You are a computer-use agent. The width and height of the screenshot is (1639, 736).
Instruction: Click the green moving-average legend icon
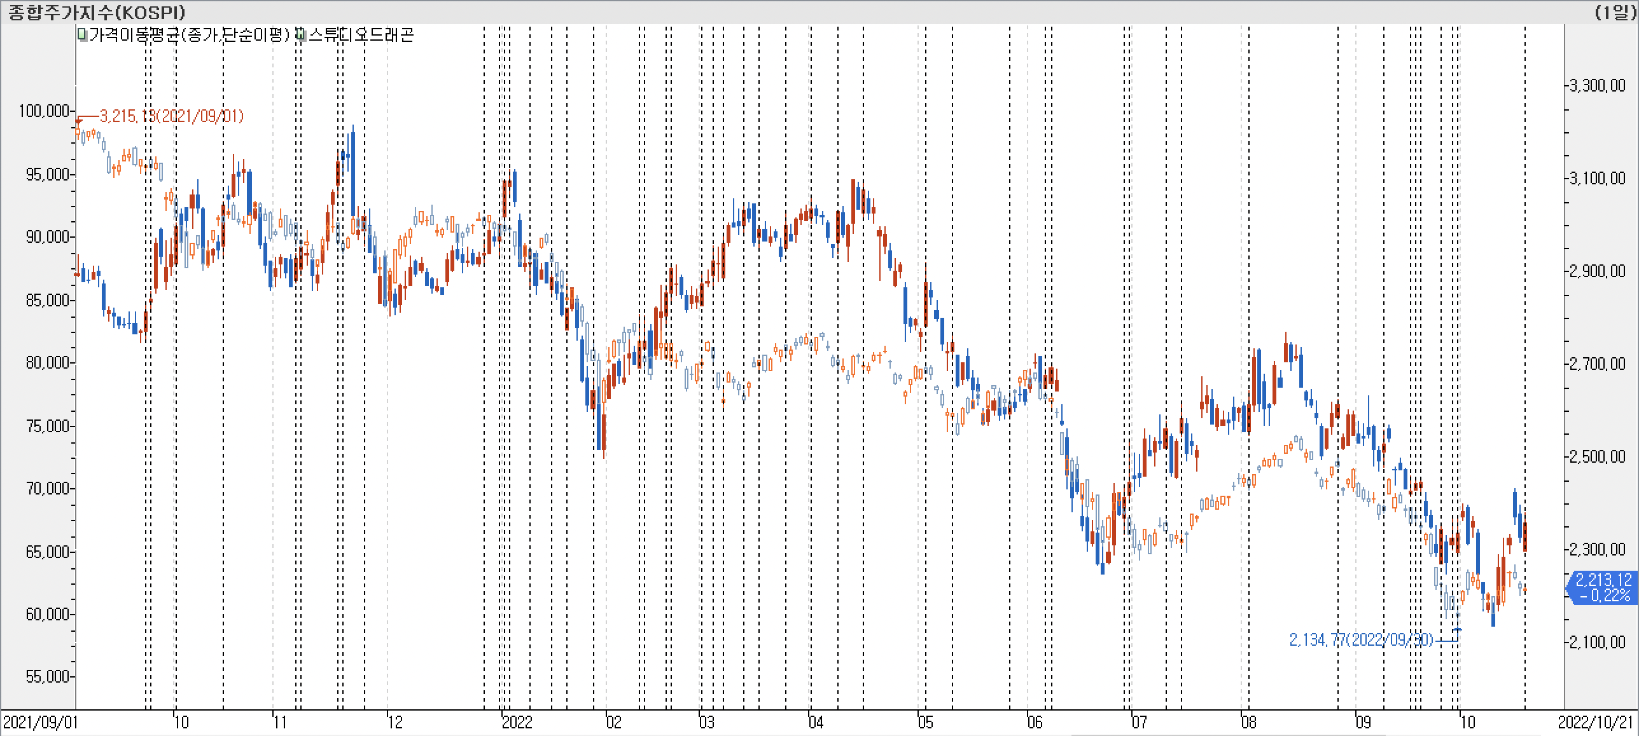tap(81, 35)
